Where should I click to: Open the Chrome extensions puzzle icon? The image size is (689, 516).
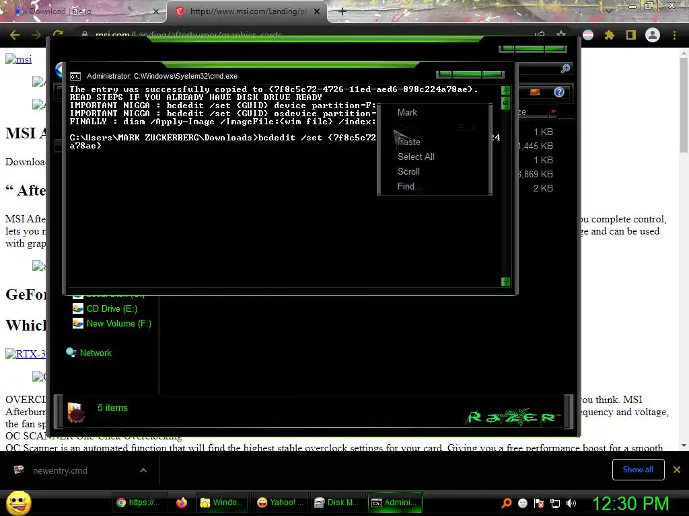(x=609, y=35)
